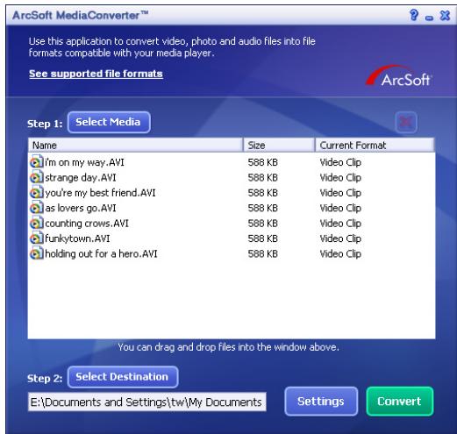
Task: Click the Select Destination button
Action: pyautogui.click(x=123, y=377)
